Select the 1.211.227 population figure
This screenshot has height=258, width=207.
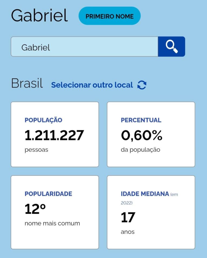click(x=54, y=135)
